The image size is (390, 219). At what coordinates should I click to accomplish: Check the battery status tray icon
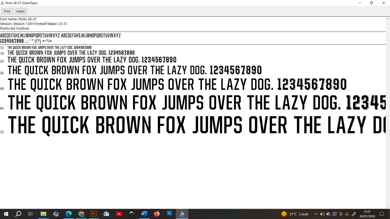(322, 214)
